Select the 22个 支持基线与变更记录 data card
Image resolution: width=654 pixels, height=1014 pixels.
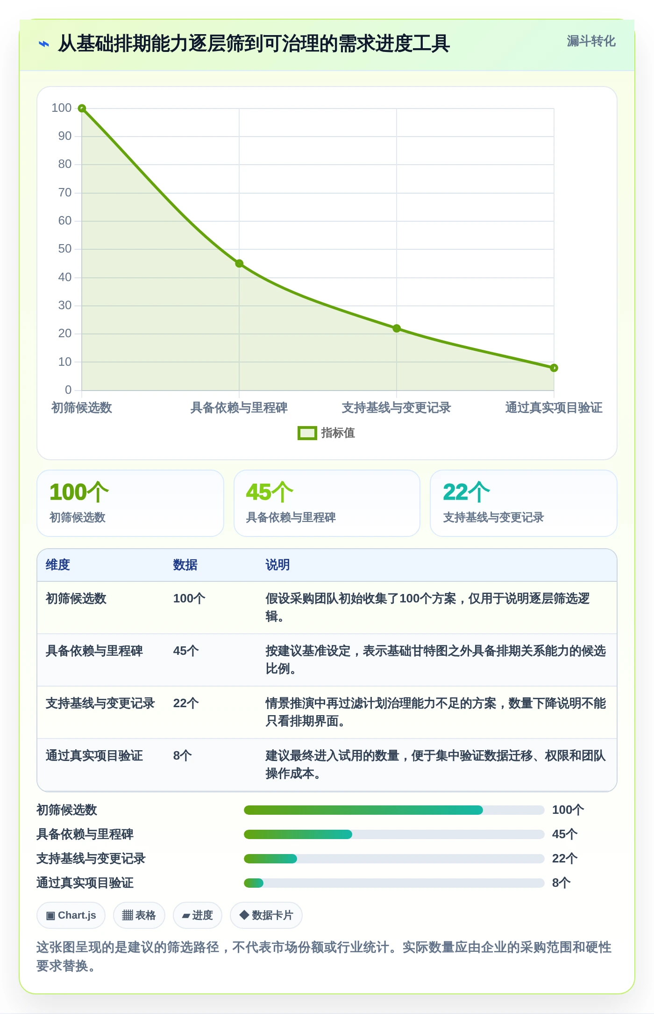pos(524,503)
